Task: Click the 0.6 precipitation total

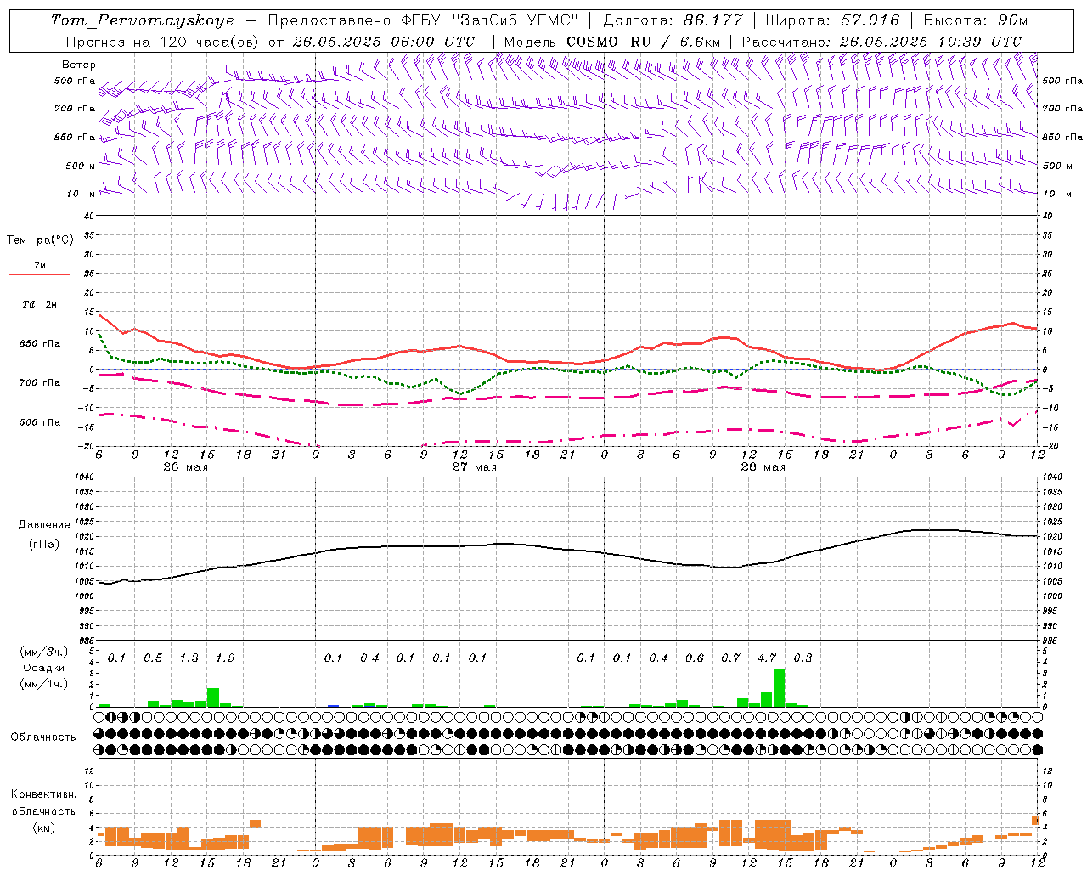Action: pos(695,658)
